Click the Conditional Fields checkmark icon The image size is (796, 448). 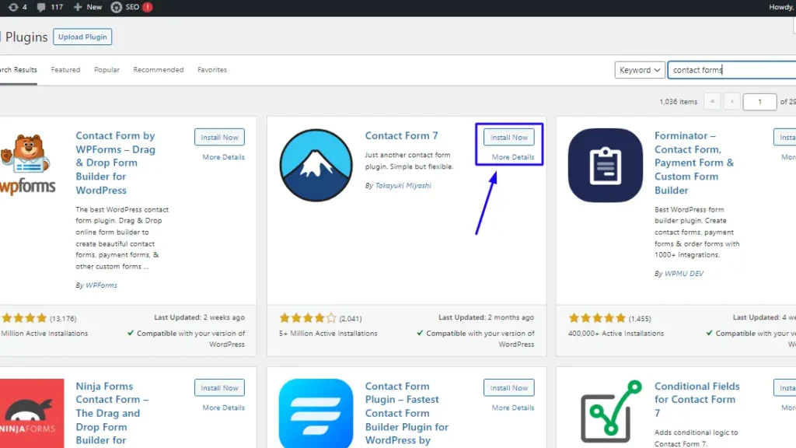pos(611,411)
